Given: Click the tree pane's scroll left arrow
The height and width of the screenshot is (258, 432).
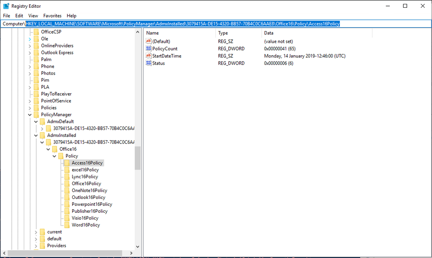Looking at the screenshot, I should click(x=4, y=253).
